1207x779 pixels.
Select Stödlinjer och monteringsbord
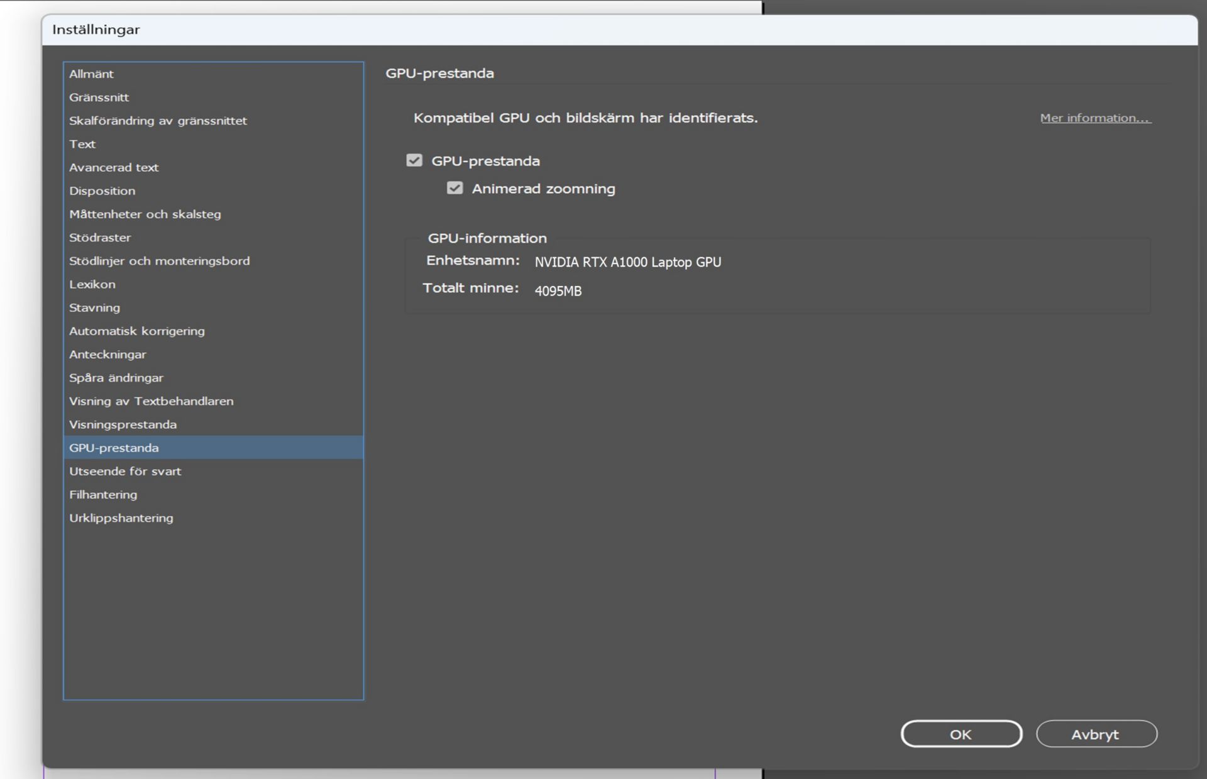[159, 261]
